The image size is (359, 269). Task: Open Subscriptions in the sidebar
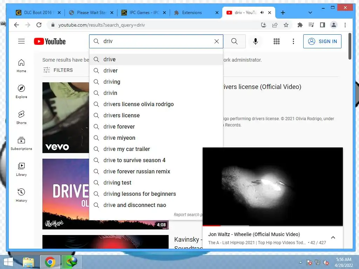(21, 143)
